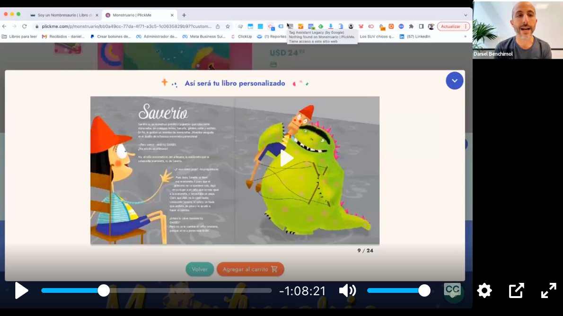Screen dimensions: 563x316
Task: Go back in browser history
Action: coord(4,26)
